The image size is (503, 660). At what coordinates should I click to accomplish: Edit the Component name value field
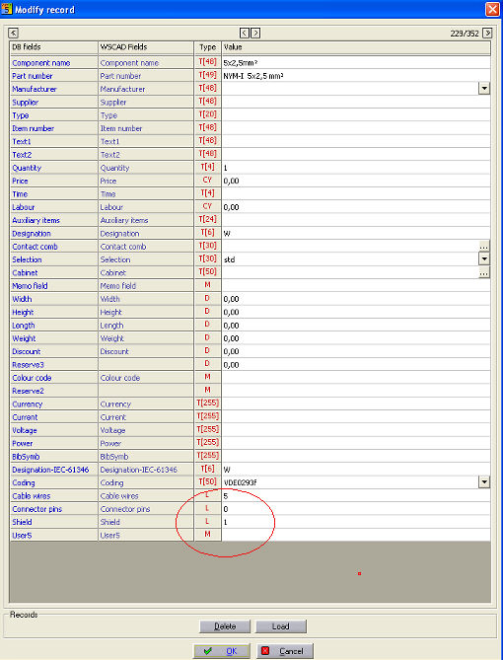point(356,63)
